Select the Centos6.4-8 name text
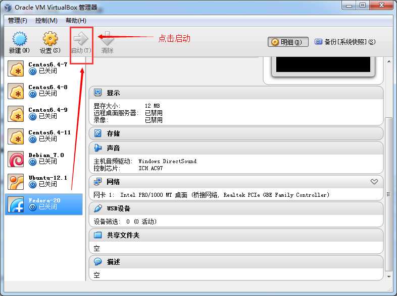 pyautogui.click(x=48, y=87)
